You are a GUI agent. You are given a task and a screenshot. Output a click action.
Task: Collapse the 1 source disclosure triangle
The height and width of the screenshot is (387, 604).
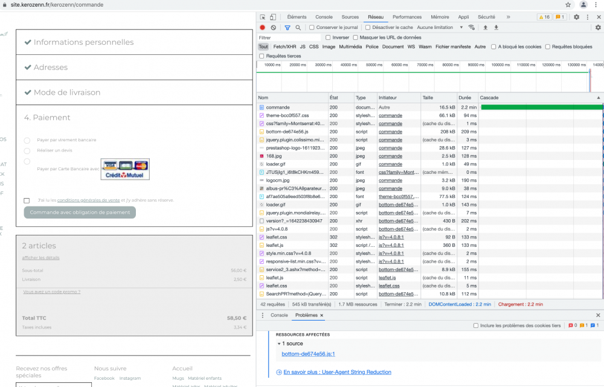click(x=278, y=344)
